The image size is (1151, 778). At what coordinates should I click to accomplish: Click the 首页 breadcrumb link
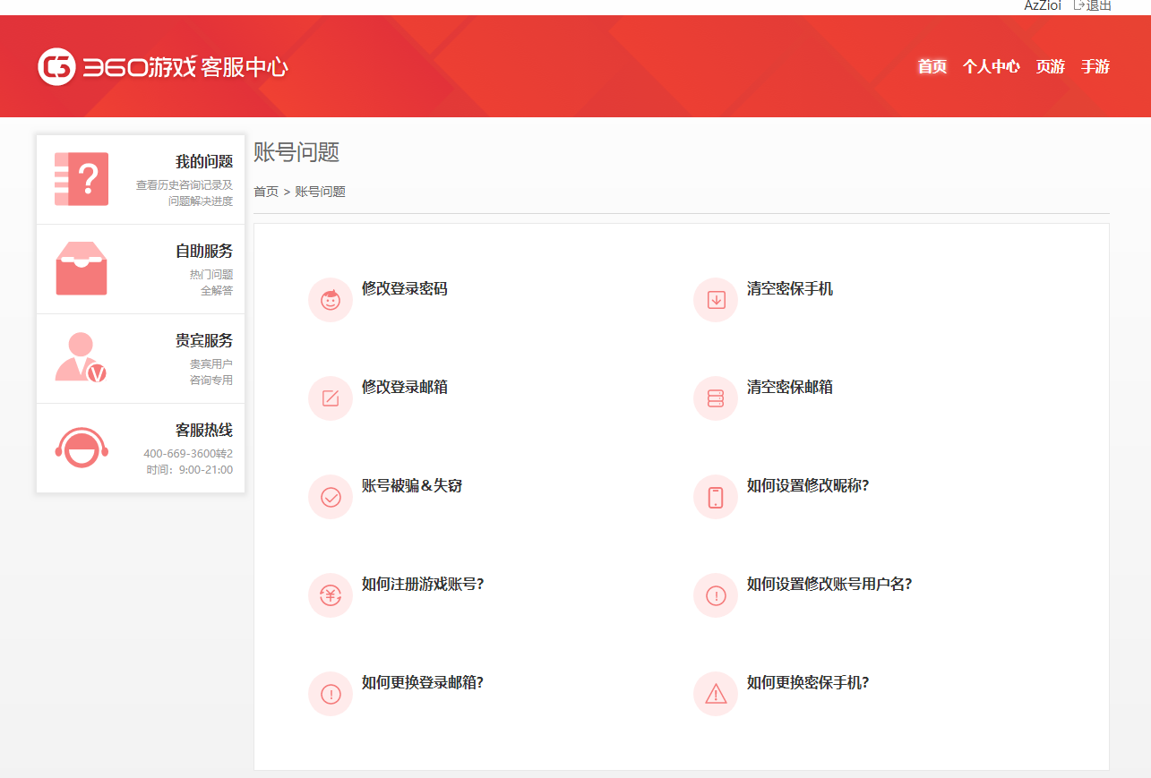[265, 192]
